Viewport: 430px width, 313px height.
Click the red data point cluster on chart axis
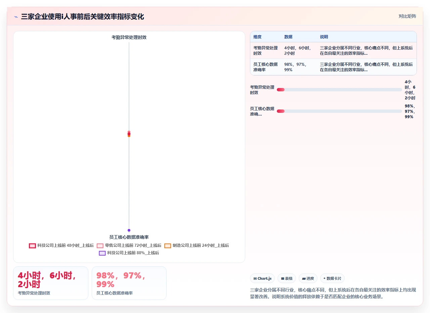click(129, 134)
